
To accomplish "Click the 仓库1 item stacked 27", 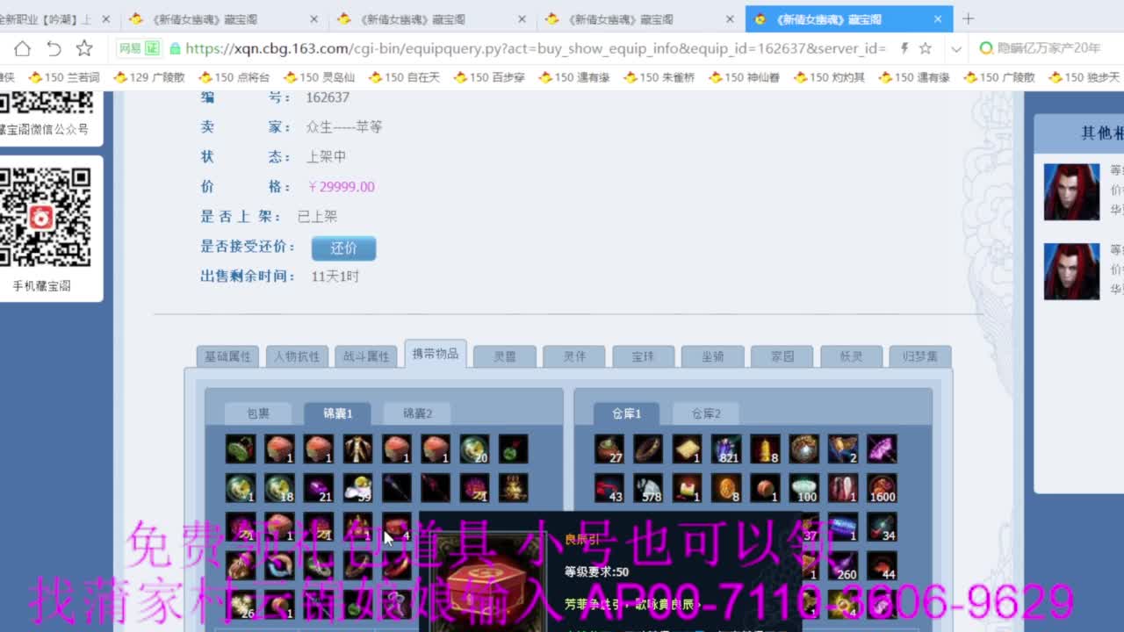I will pyautogui.click(x=609, y=449).
